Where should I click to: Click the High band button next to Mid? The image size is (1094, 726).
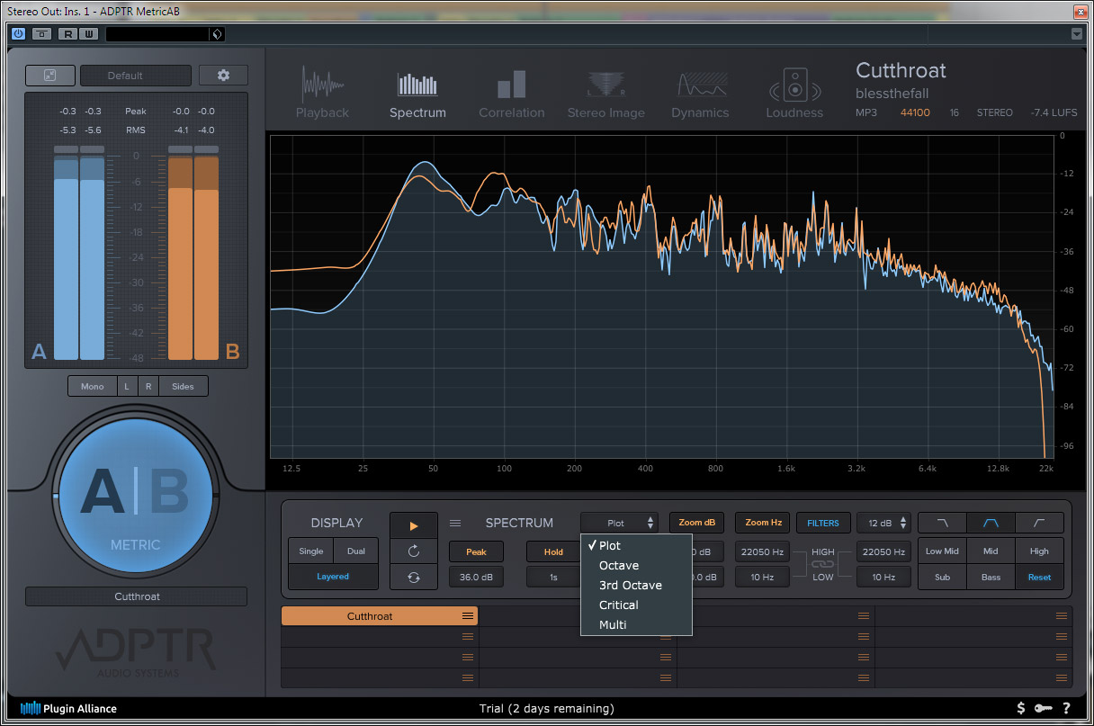[x=1039, y=551]
